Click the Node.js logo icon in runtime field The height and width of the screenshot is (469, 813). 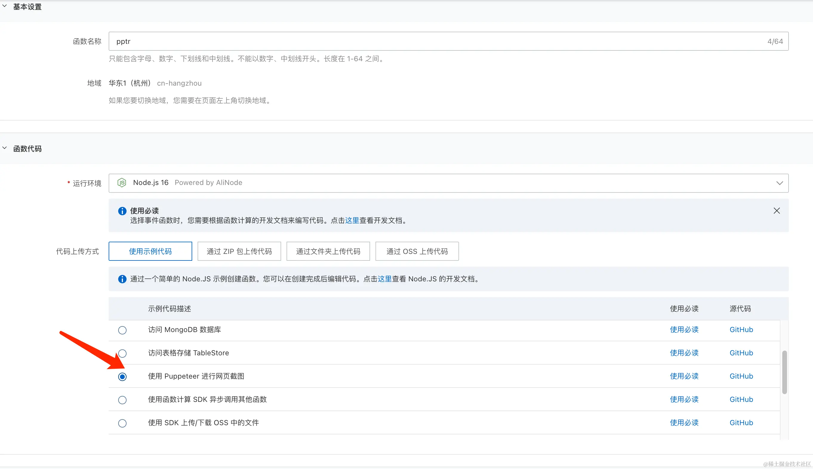tap(121, 183)
